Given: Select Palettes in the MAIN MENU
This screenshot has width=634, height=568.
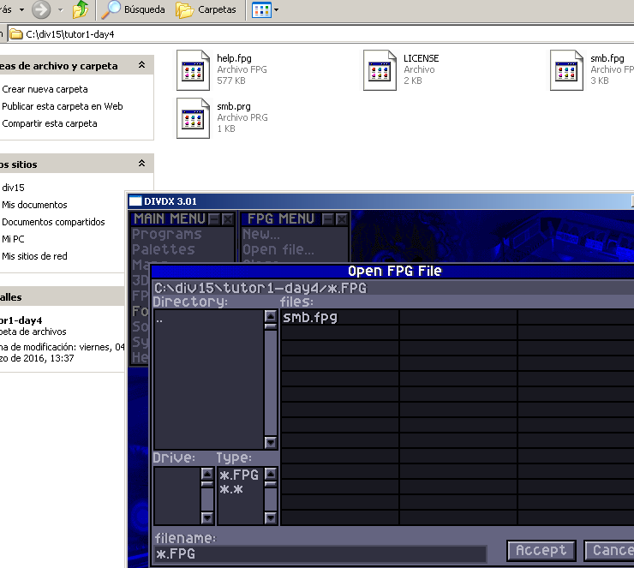Looking at the screenshot, I should click(163, 249).
